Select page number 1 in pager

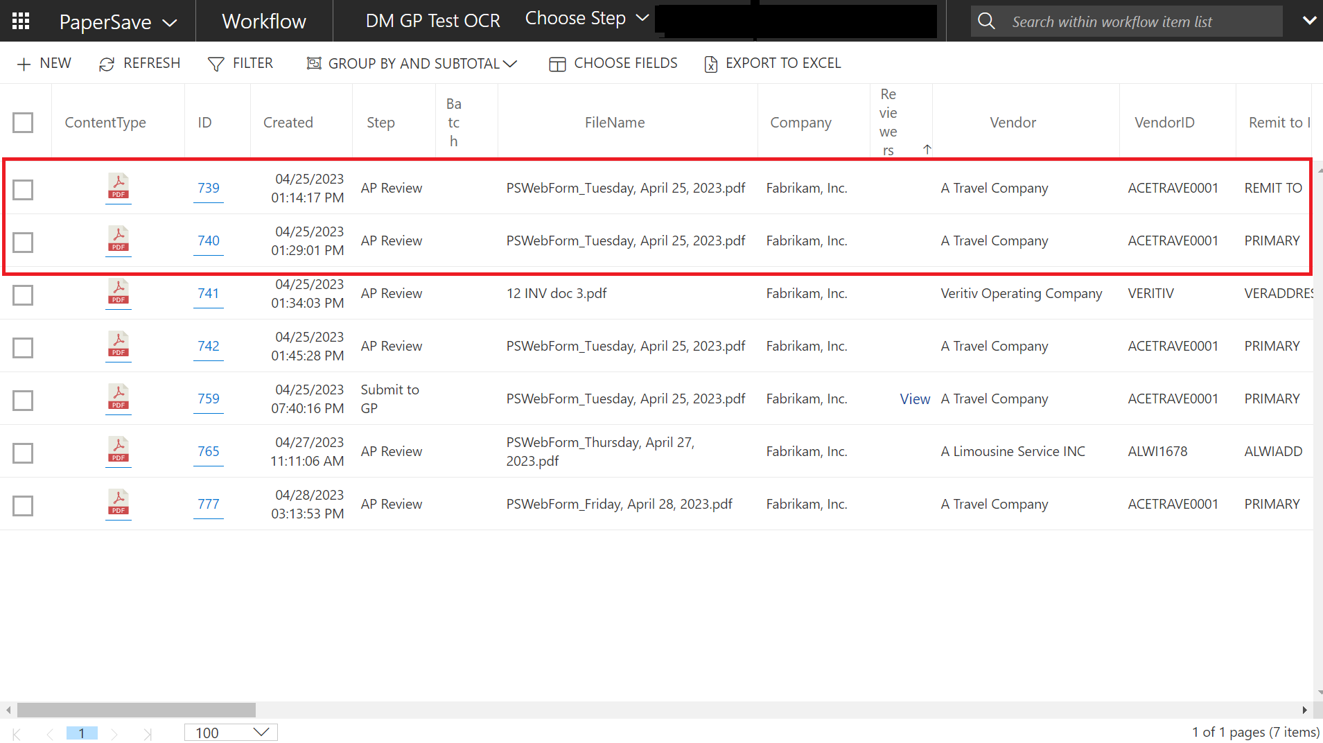pyautogui.click(x=82, y=733)
